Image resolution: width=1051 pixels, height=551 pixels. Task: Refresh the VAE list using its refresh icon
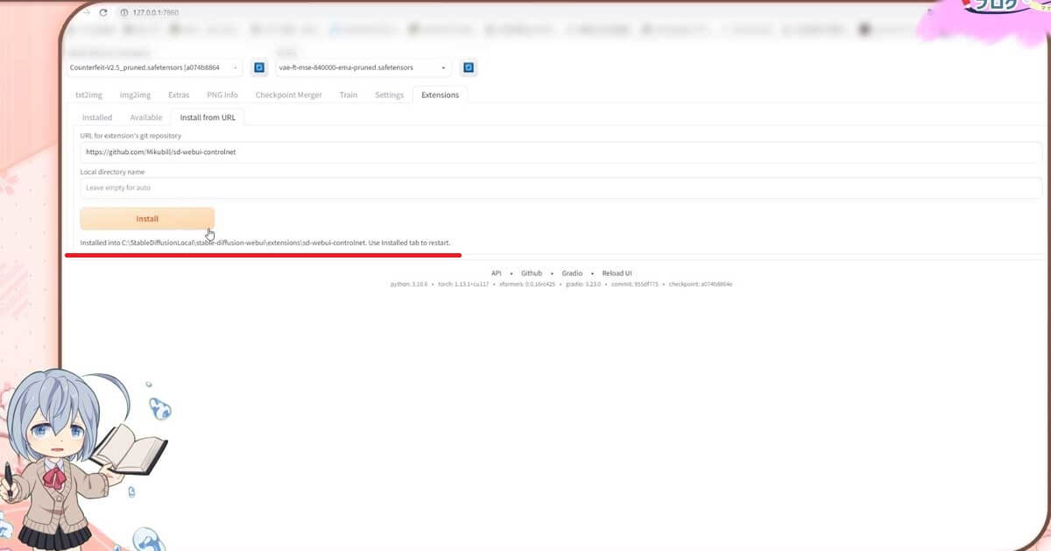point(469,67)
